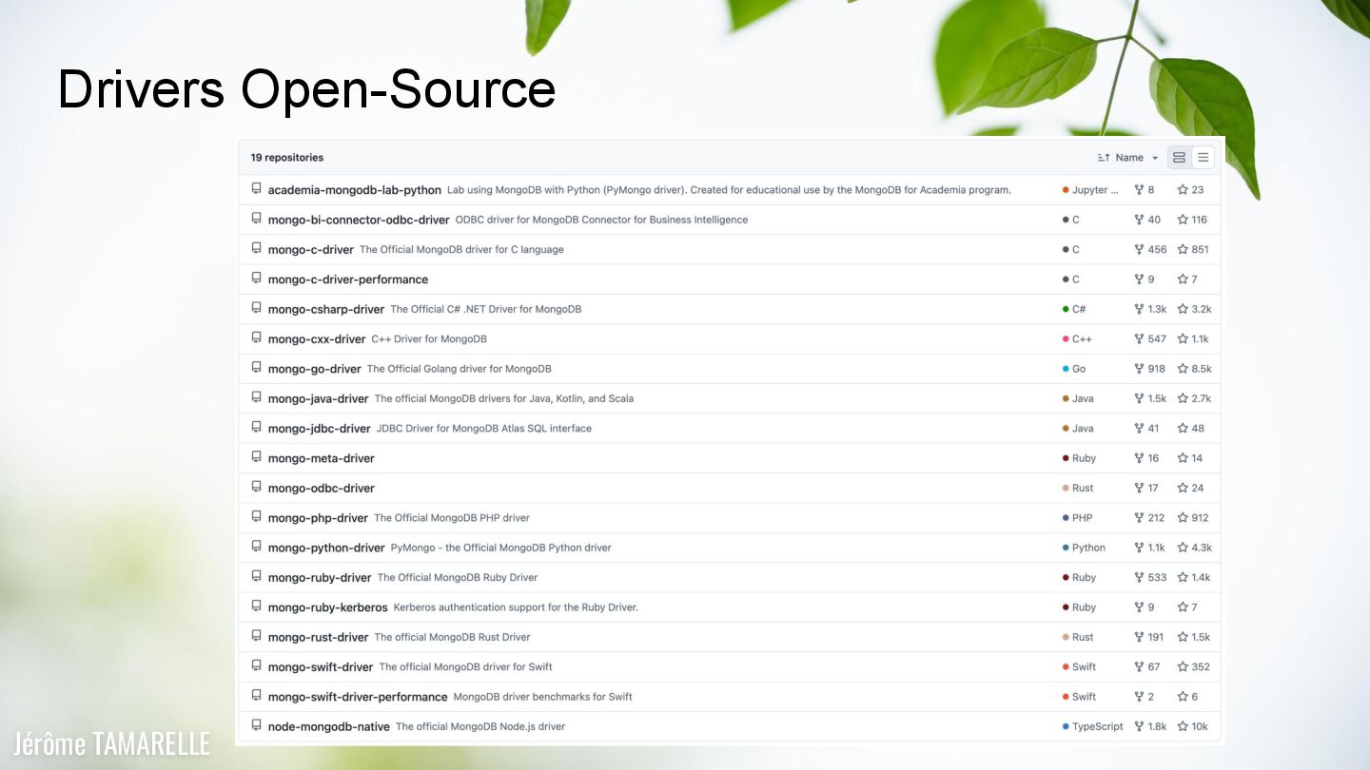Click the fork icon showing 456 forks
The width and height of the screenshot is (1370, 770).
click(1139, 250)
